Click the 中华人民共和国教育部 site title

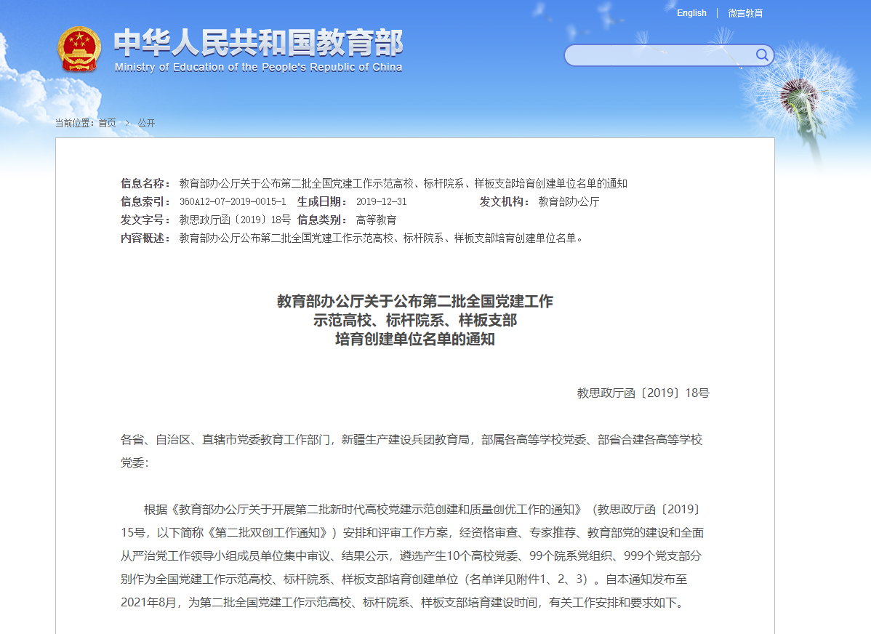click(x=258, y=44)
